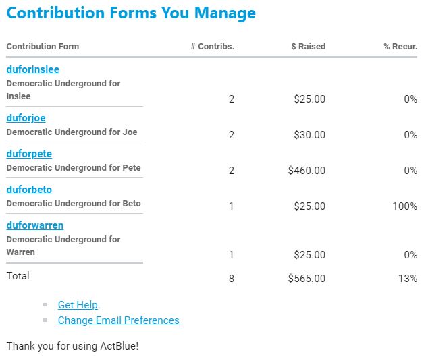Select the $ Raised column header
The height and width of the screenshot is (363, 426).
pyautogui.click(x=308, y=47)
